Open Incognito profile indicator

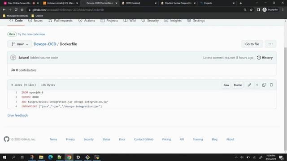pos(270,10)
